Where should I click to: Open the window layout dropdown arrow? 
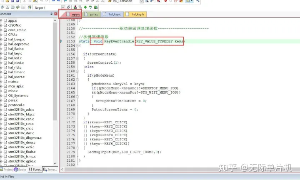tap(192, 1)
